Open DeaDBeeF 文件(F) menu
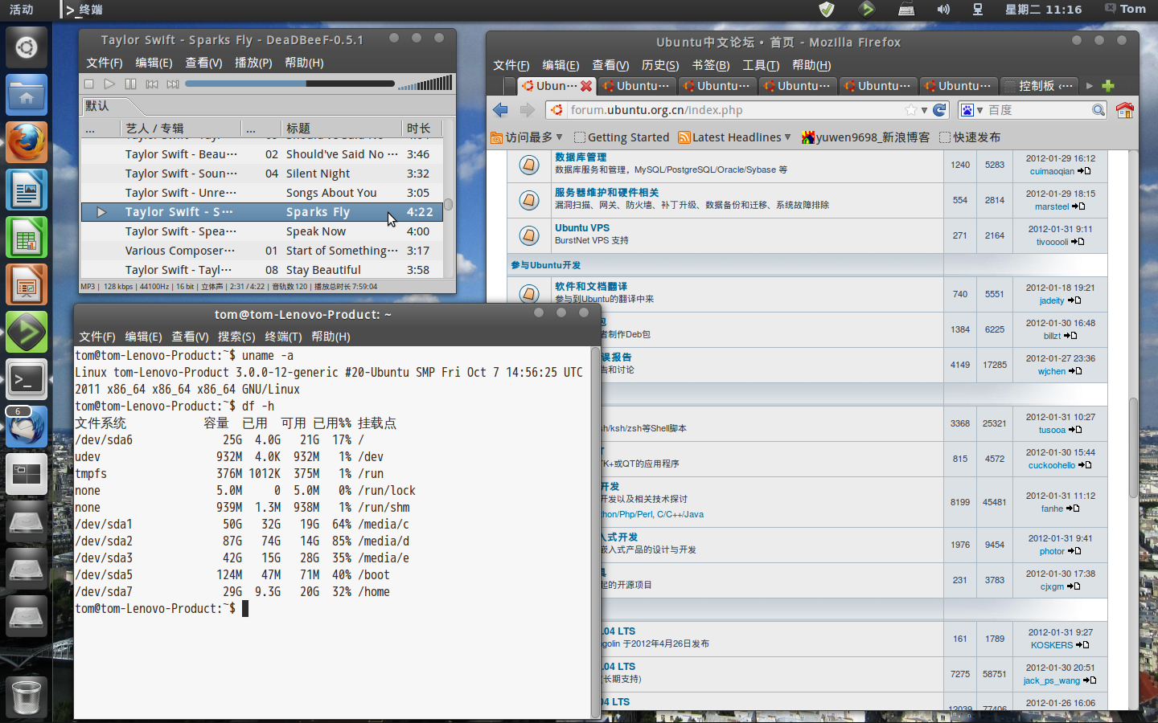This screenshot has width=1158, height=723. click(x=105, y=63)
